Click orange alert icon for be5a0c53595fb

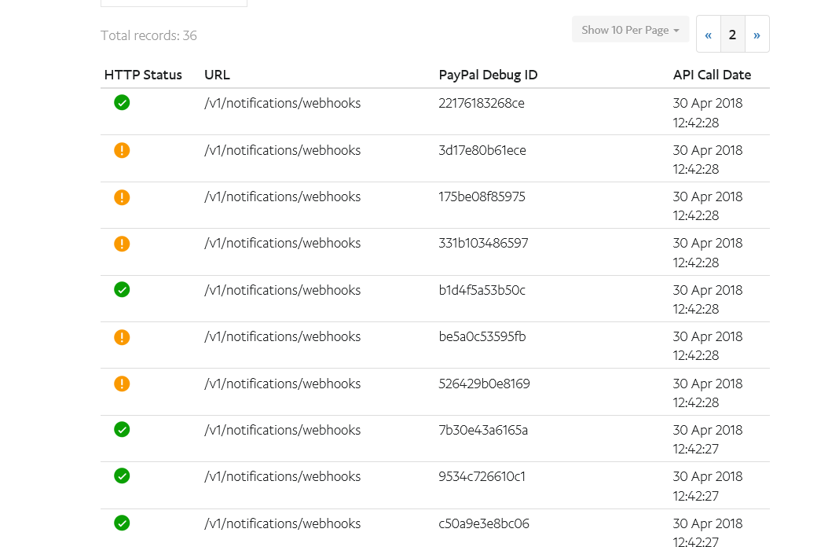122,336
